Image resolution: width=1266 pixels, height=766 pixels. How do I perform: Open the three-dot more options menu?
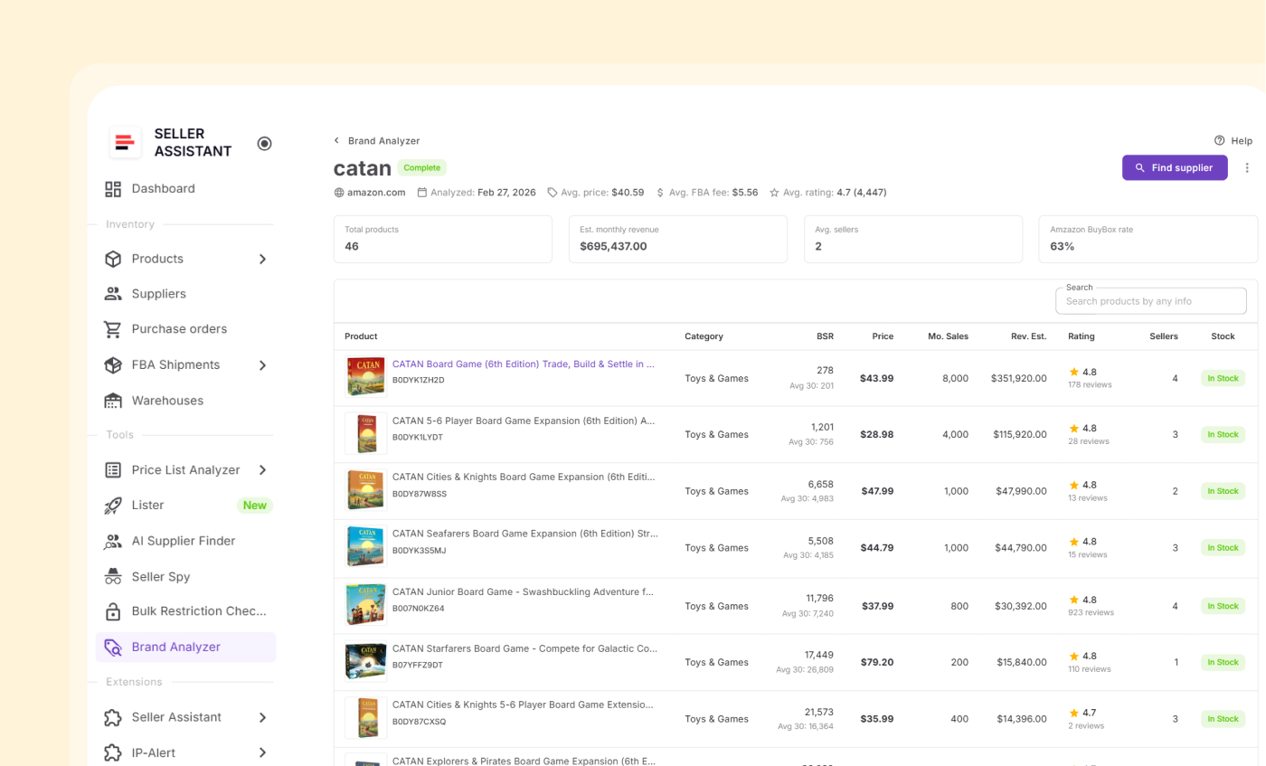pyautogui.click(x=1247, y=168)
